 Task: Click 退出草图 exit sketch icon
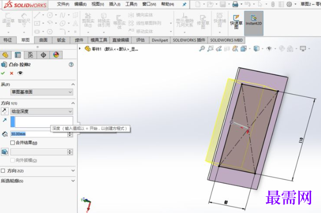pos(8,20)
